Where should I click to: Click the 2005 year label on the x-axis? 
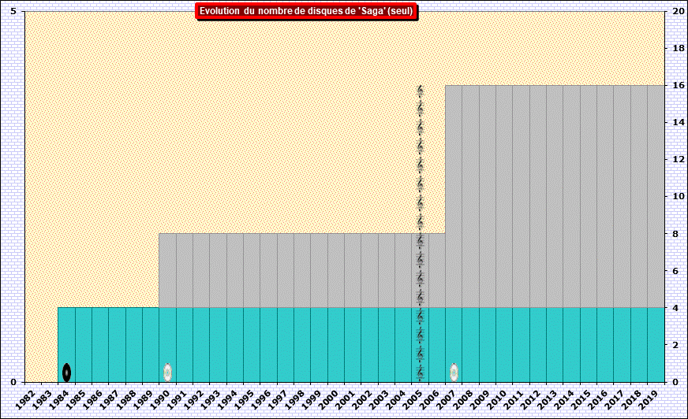coord(417,397)
